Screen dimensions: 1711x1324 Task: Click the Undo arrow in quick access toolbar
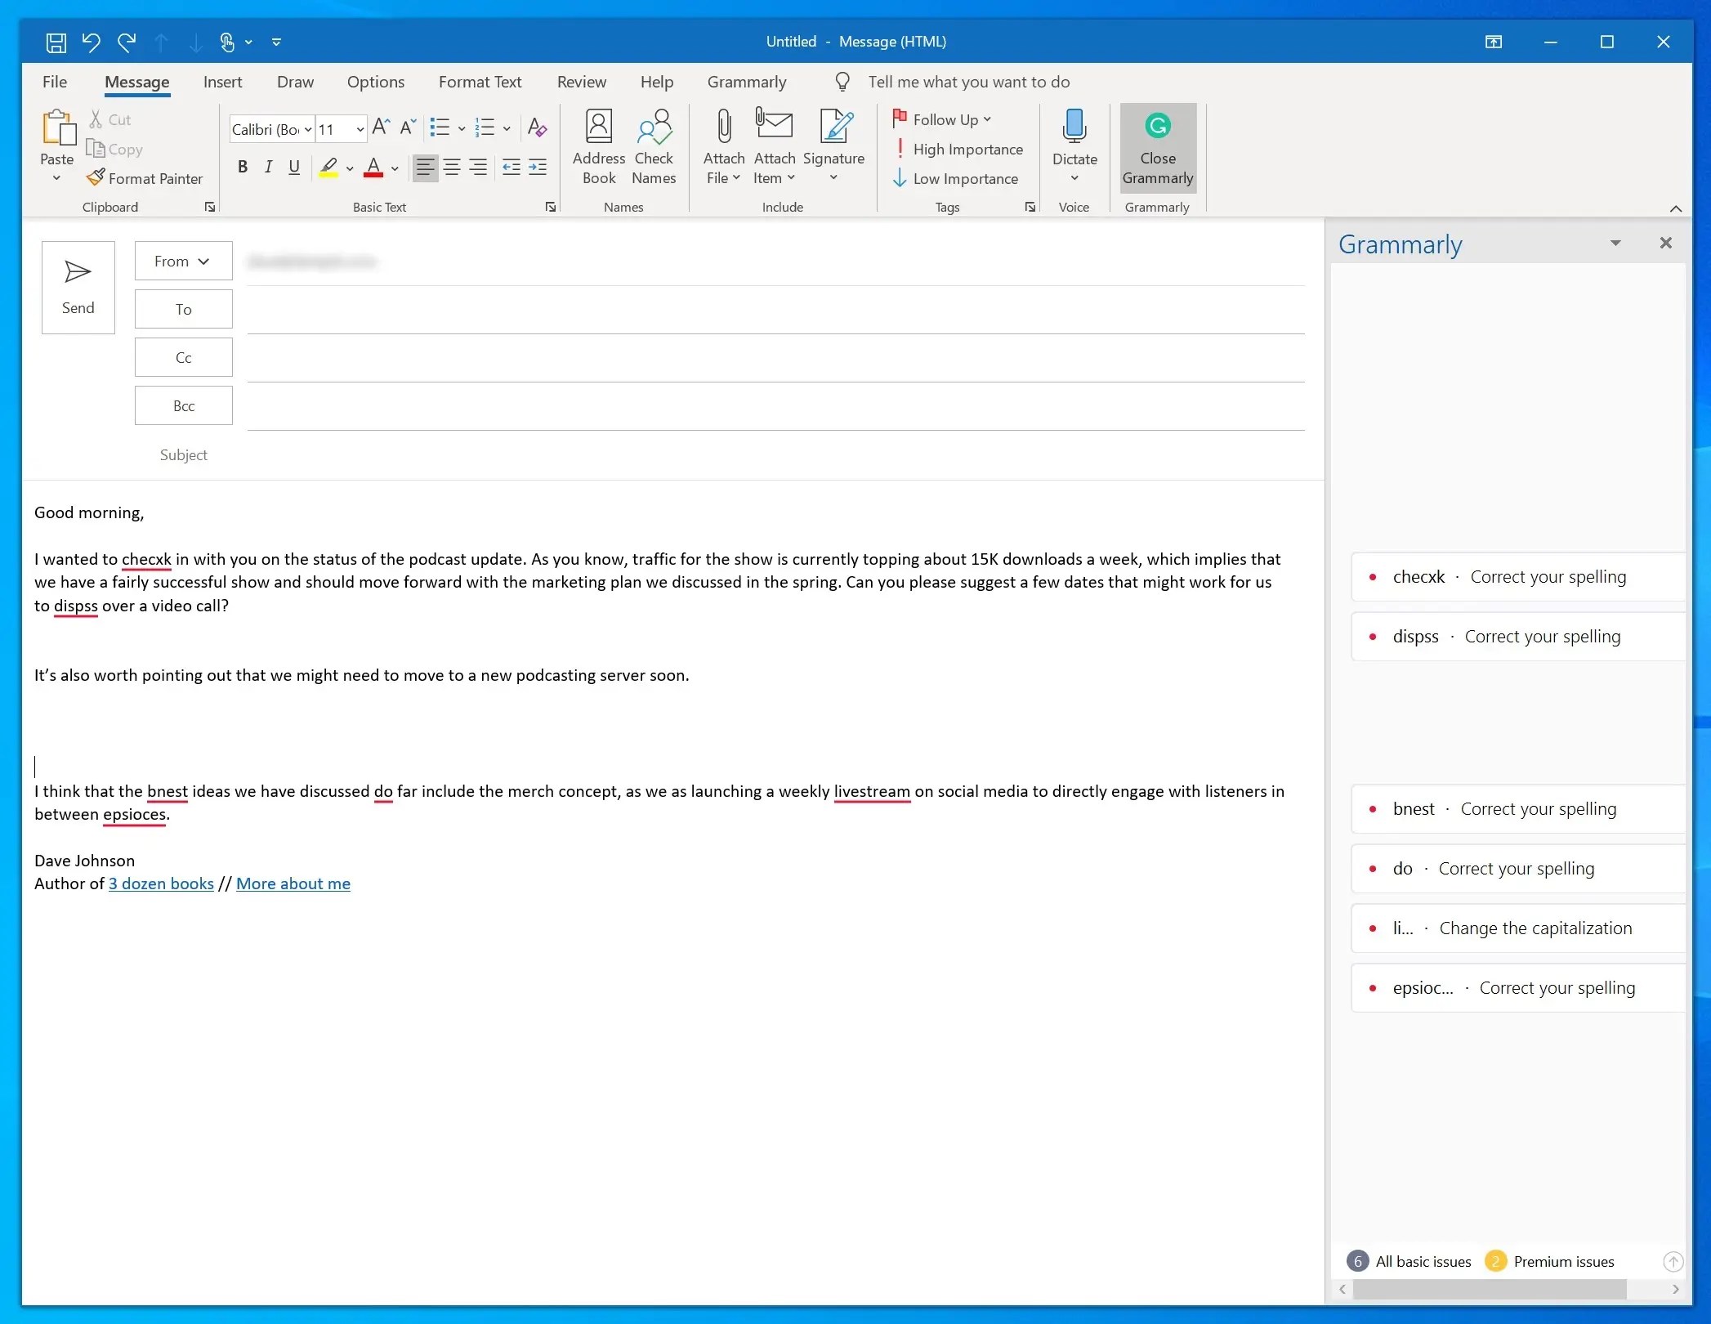pos(91,42)
